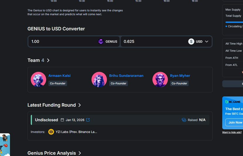This screenshot has width=243, height=156.
Task: Expand the Latest Funding Round chevron
Action: tap(80, 105)
